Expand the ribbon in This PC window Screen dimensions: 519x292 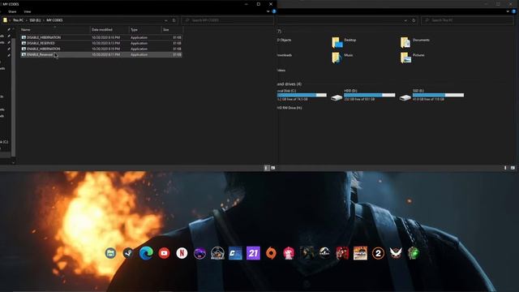tap(508, 11)
